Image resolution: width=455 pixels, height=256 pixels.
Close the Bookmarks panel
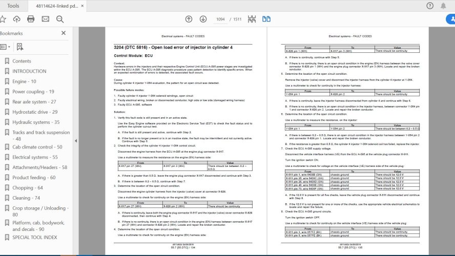[x=64, y=33]
